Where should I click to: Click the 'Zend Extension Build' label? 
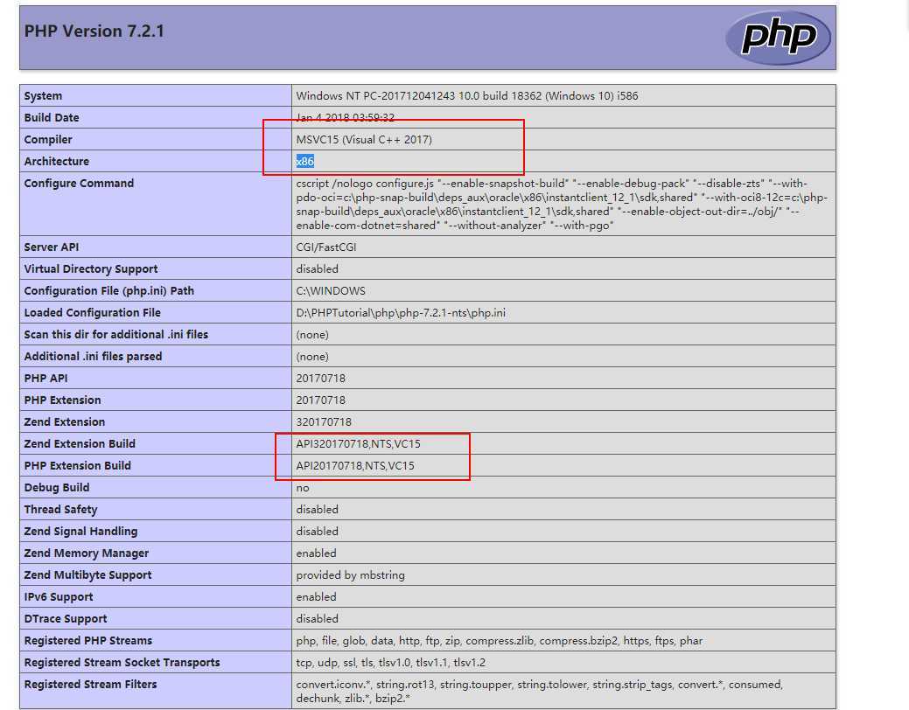(x=80, y=443)
